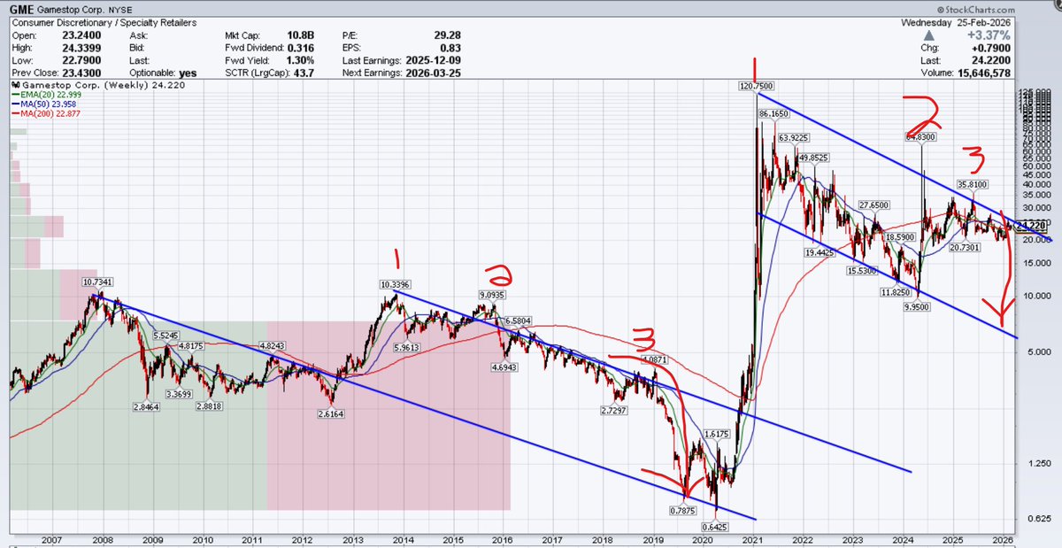Click the Open value 23.2400
This screenshot has height=548, width=1062.
pyautogui.click(x=83, y=35)
